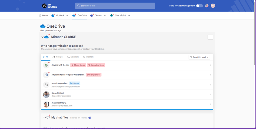This screenshot has height=129, width=256.
Task: Click the briefcase icon for company link sharing
Action: click(46, 75)
